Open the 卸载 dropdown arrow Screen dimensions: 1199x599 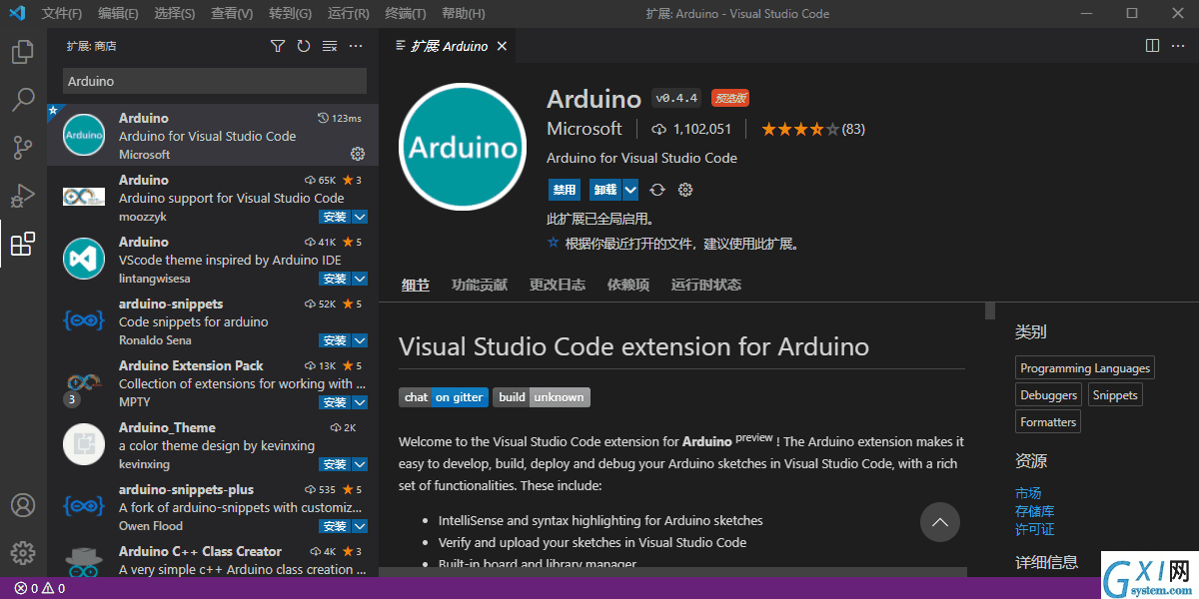(x=630, y=190)
